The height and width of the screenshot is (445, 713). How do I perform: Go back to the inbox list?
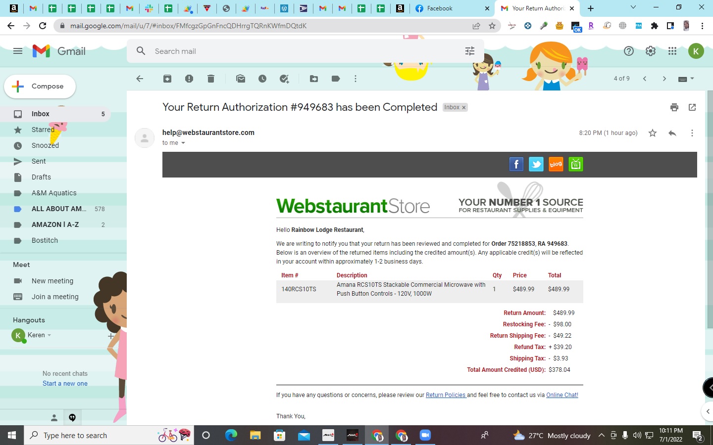140,79
